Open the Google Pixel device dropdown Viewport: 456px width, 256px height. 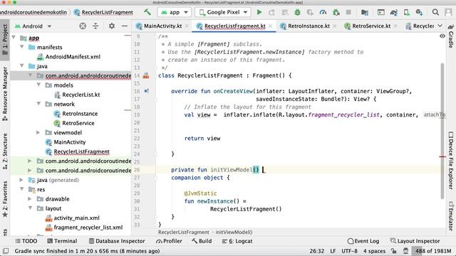pyautogui.click(x=223, y=12)
